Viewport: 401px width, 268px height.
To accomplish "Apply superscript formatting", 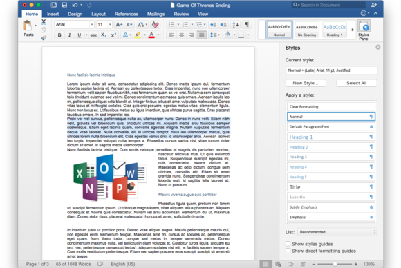I will (x=113, y=35).
